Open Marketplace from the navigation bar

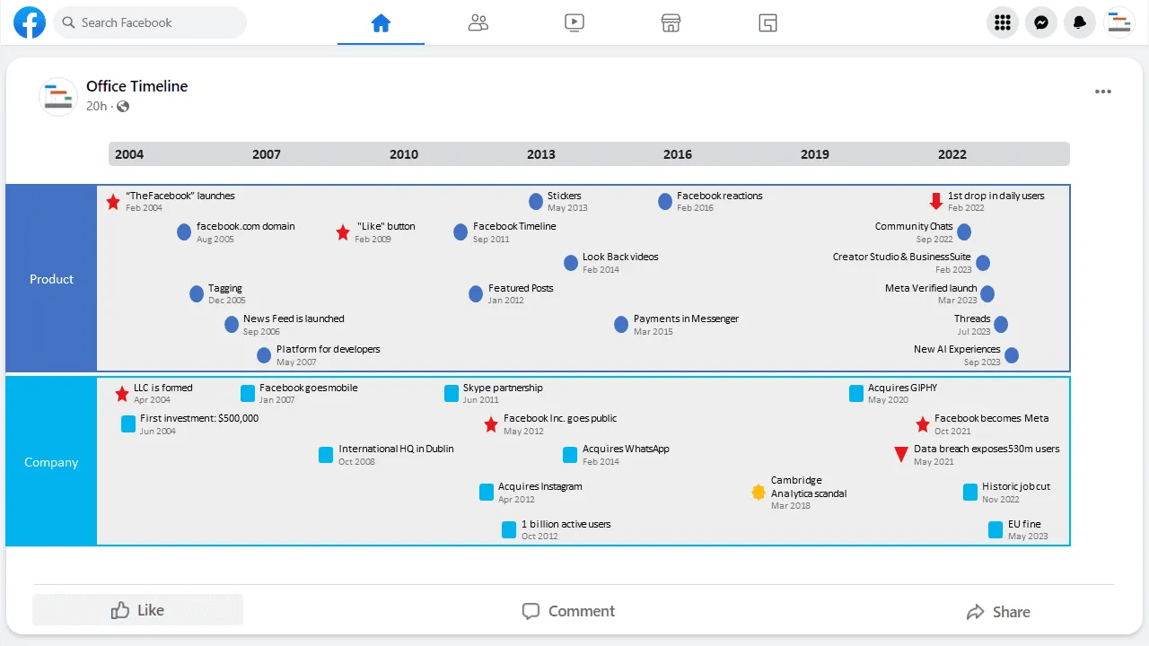671,22
